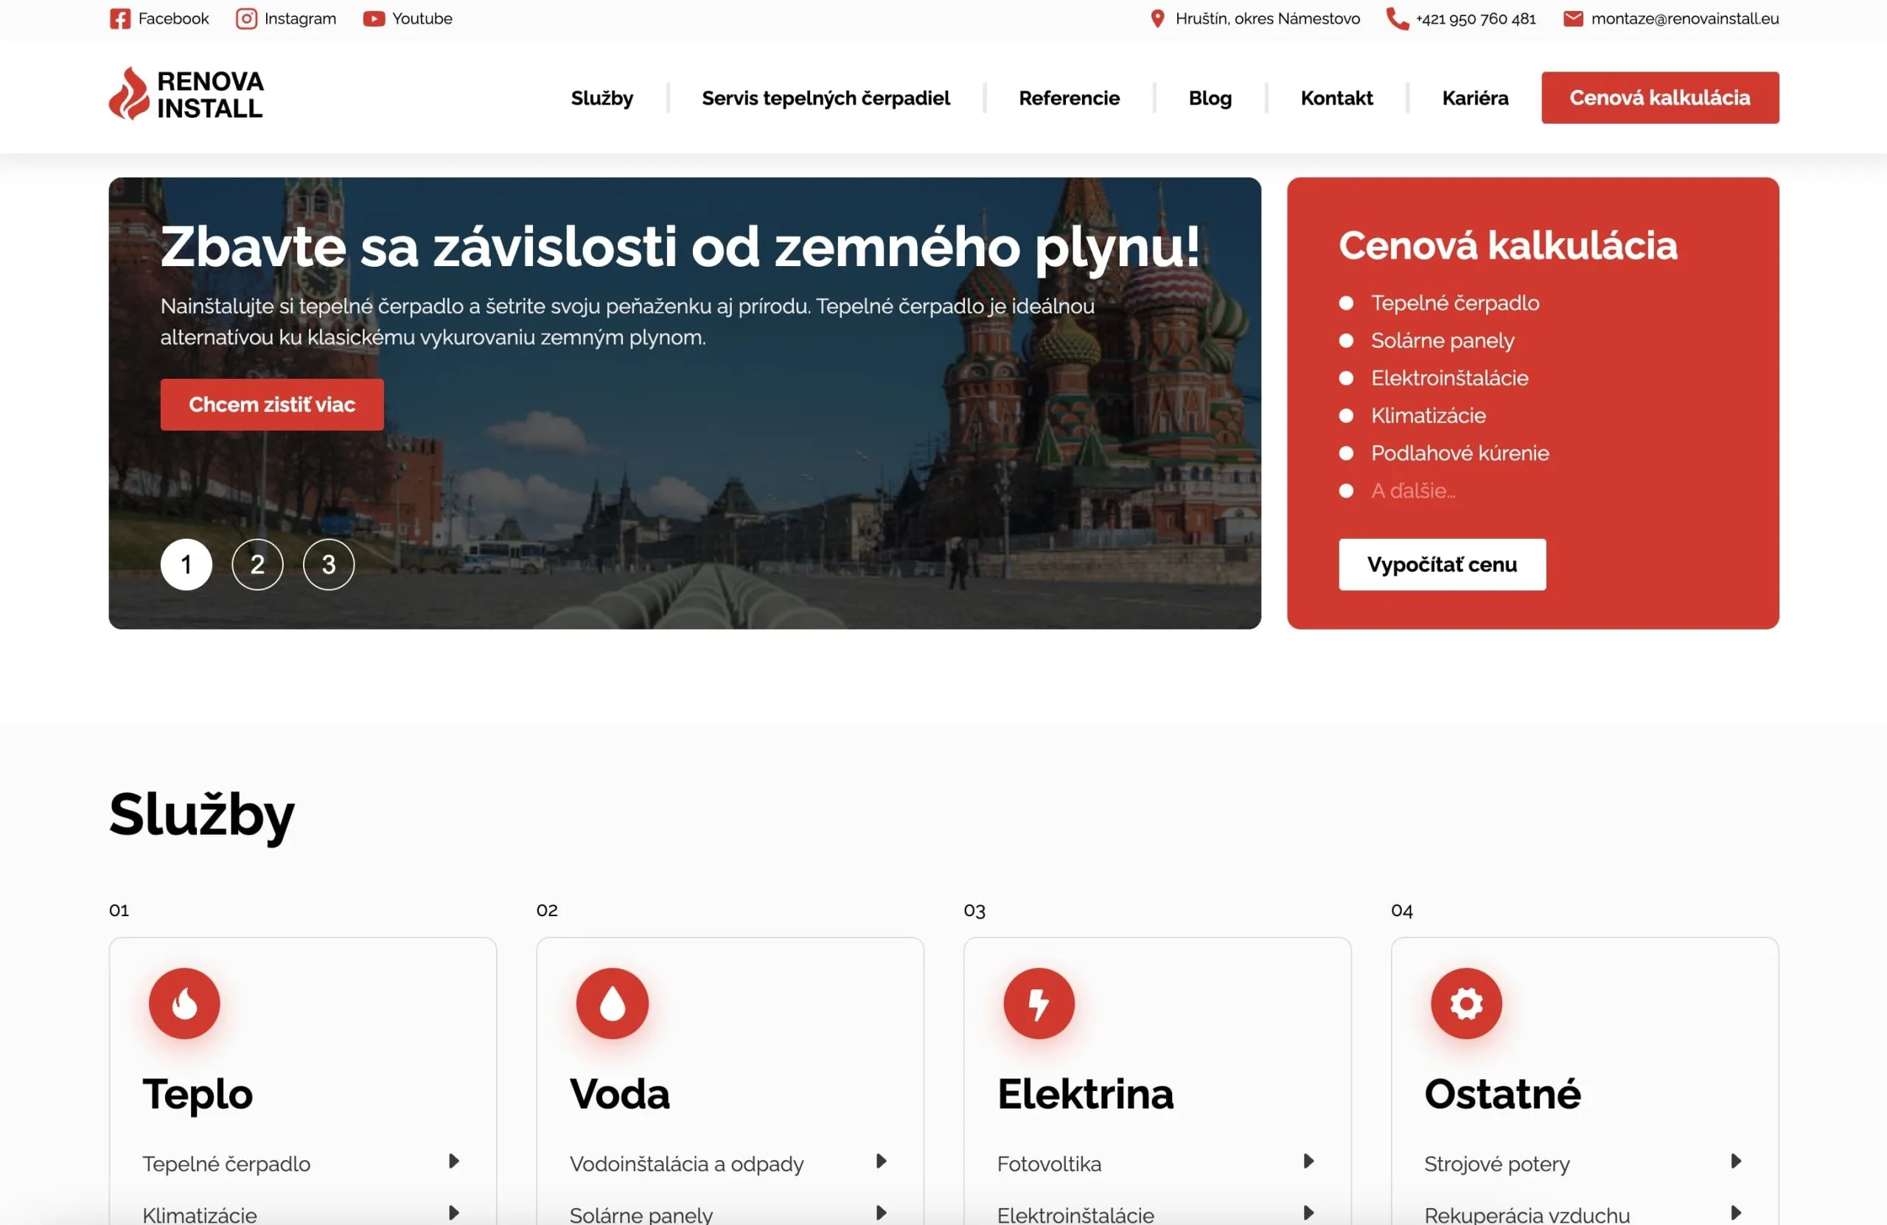
Task: Open Fotovoltika link in Elektrina card
Action: click(x=1048, y=1164)
